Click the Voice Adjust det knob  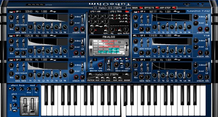(x=116, y=65)
